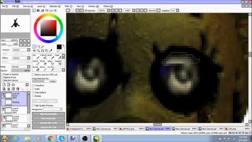Show the color wheel panel
Image resolution: width=252 pixels, height=142 pixels.
pos(34,11)
